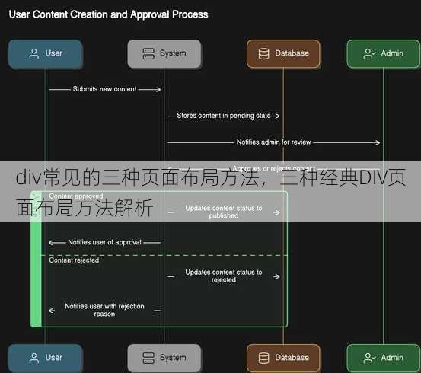
Task: Click the person icon in the top User box
Action: click(34, 54)
